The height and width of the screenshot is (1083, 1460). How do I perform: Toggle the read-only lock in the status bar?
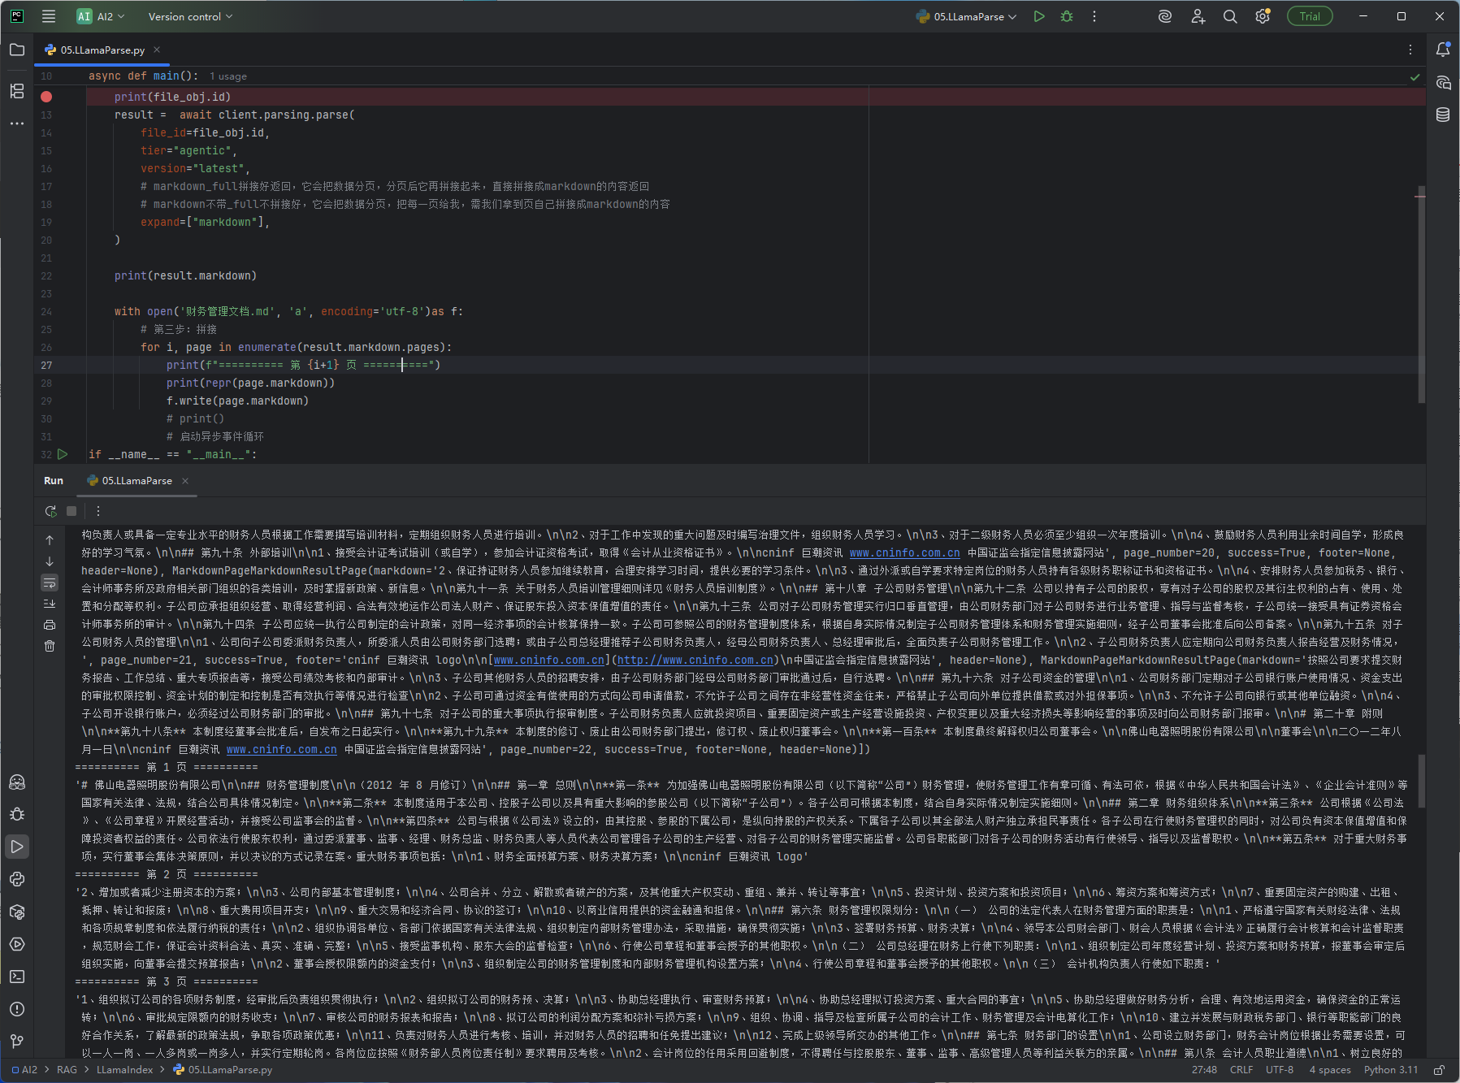coord(1439,1070)
